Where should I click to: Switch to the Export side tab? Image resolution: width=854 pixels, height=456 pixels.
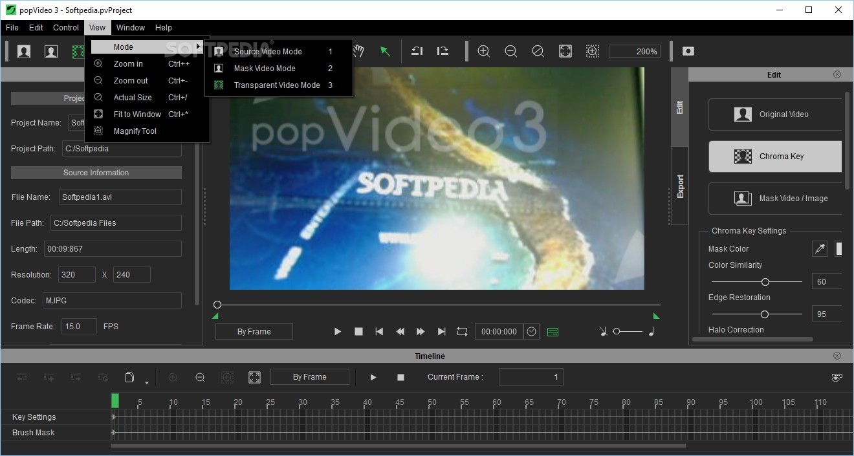tap(680, 186)
